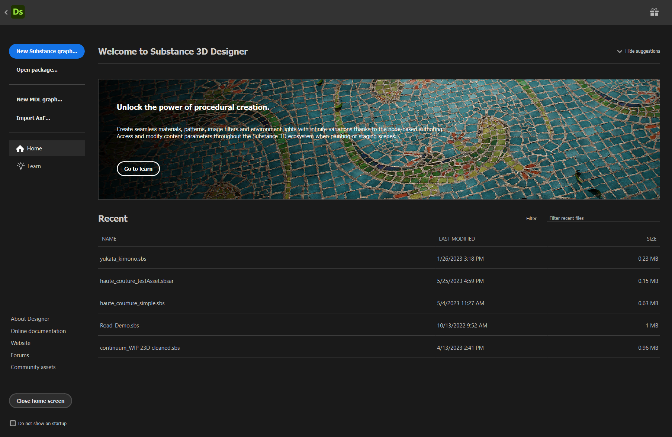Click the Go to learn button

(x=138, y=169)
